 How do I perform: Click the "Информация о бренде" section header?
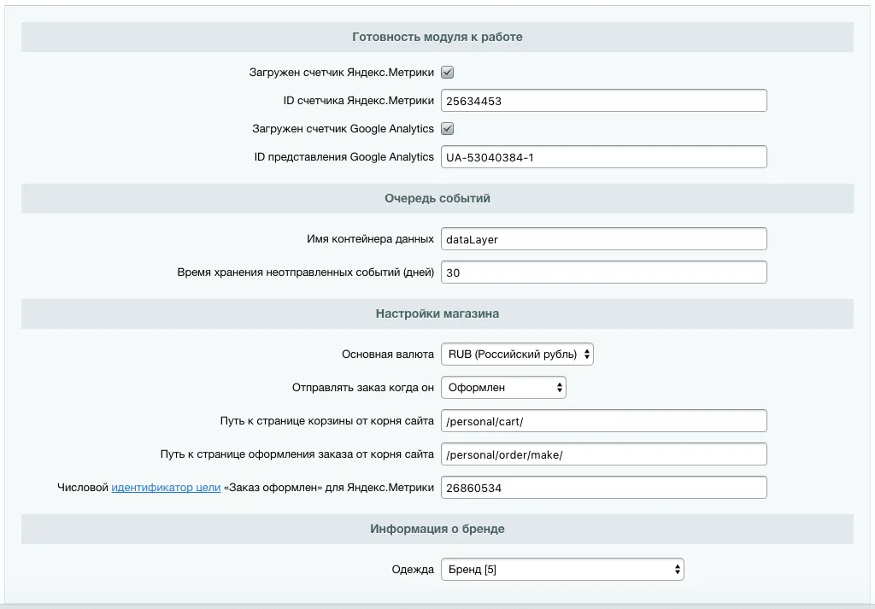click(436, 529)
